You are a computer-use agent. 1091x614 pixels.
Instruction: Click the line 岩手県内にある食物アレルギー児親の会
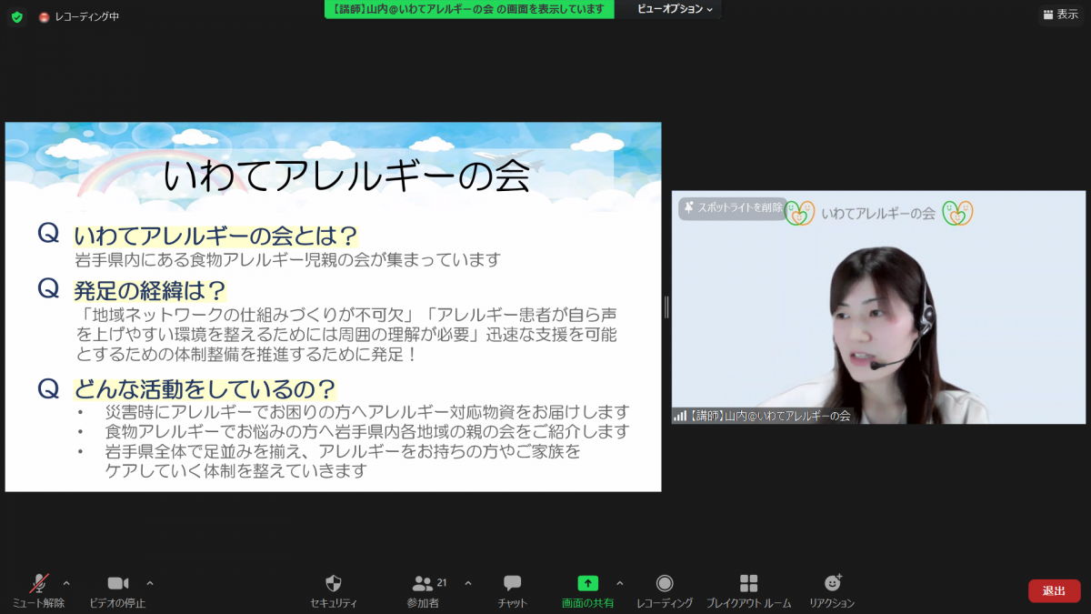point(287,260)
